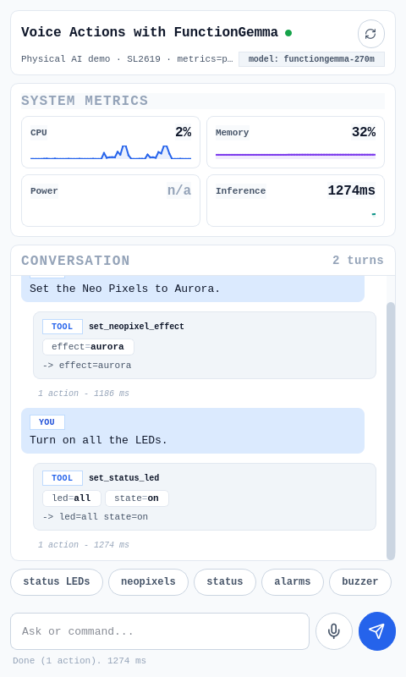Pick the buzzer suggestion chip
This screenshot has width=406, height=677.
pos(359,581)
